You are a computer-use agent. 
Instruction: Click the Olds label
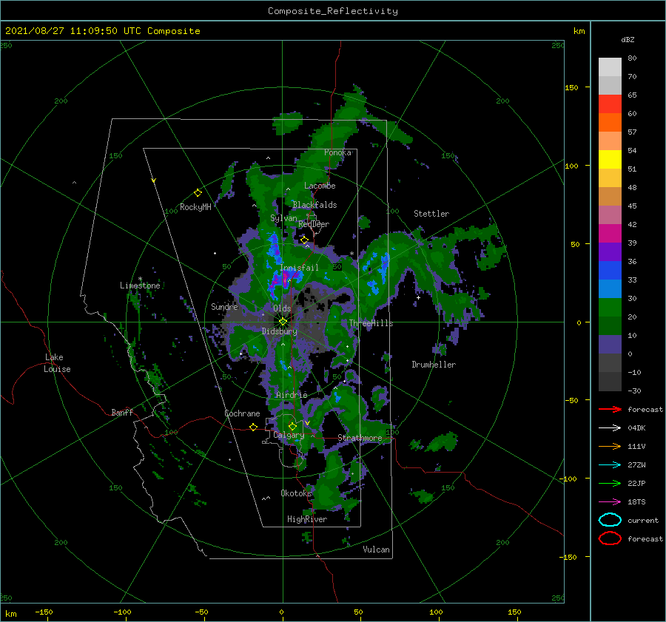tap(282, 308)
